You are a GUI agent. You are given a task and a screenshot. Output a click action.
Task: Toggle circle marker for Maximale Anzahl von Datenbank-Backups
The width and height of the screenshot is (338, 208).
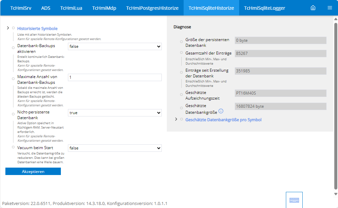(x=13, y=79)
